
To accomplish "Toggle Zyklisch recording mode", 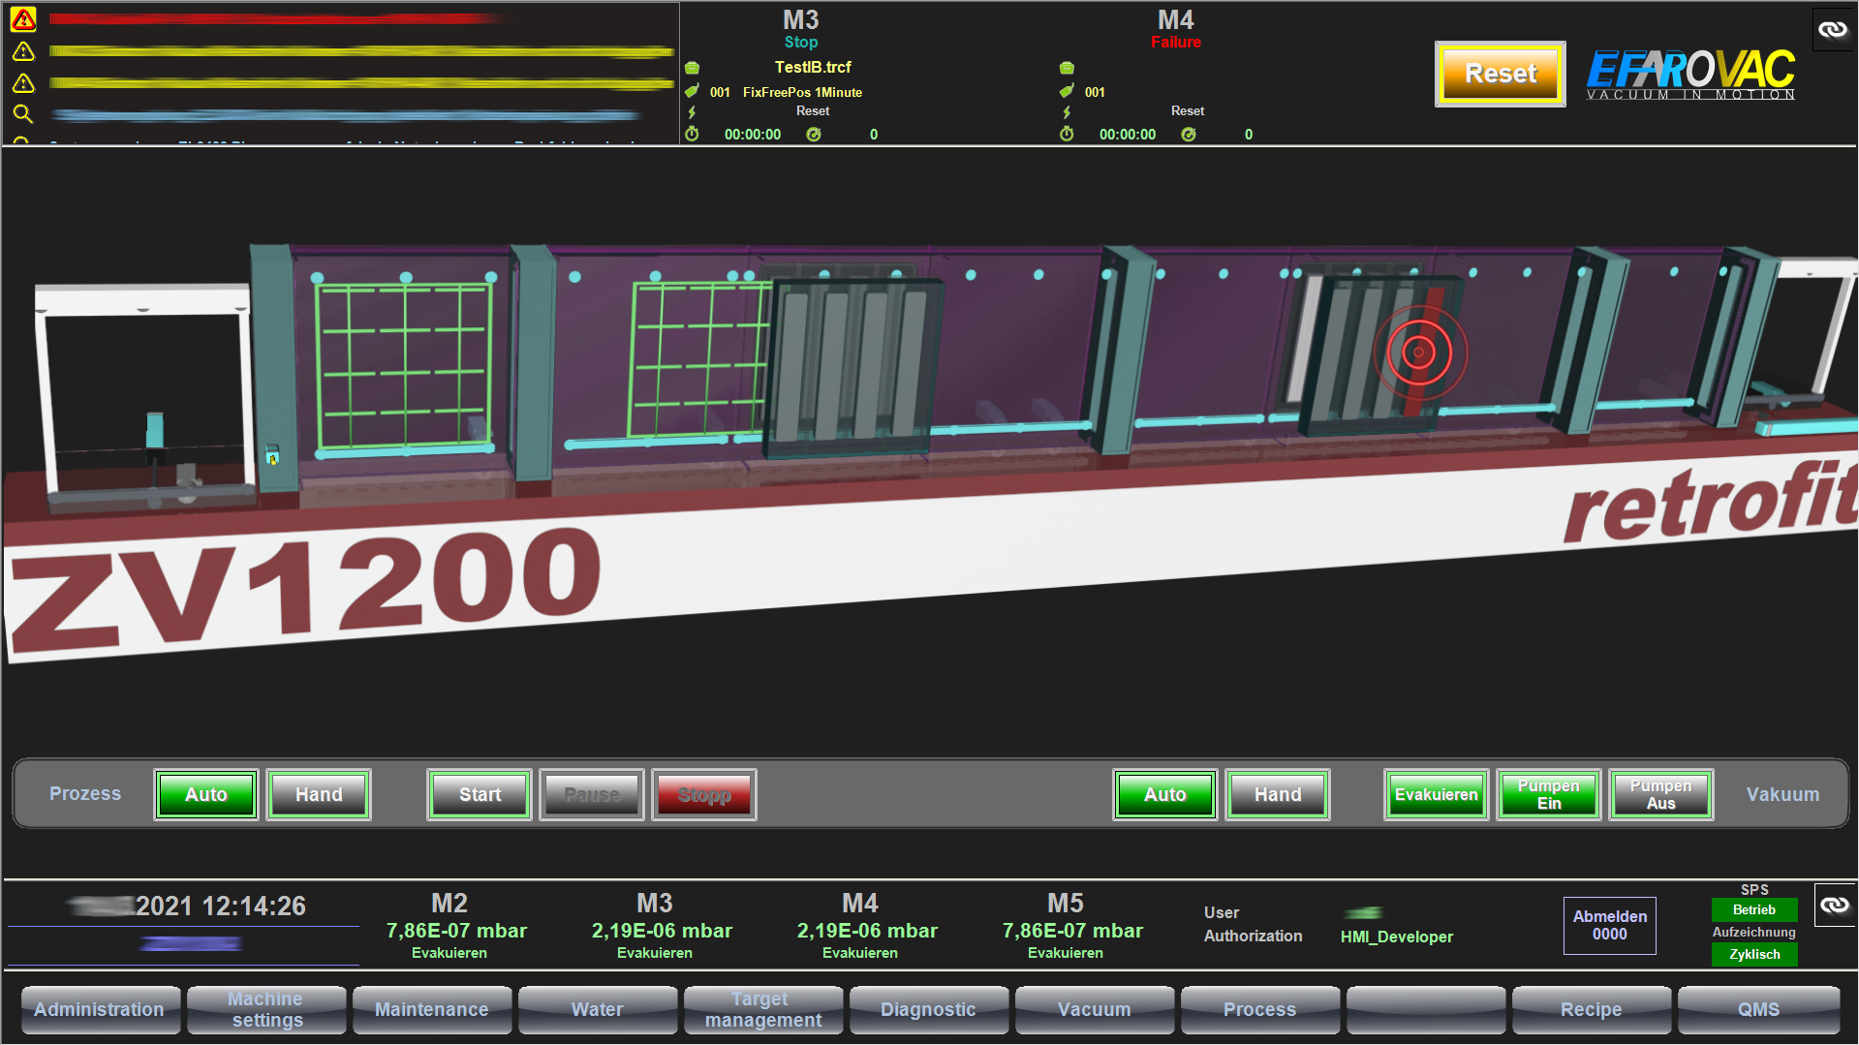I will click(x=1753, y=954).
